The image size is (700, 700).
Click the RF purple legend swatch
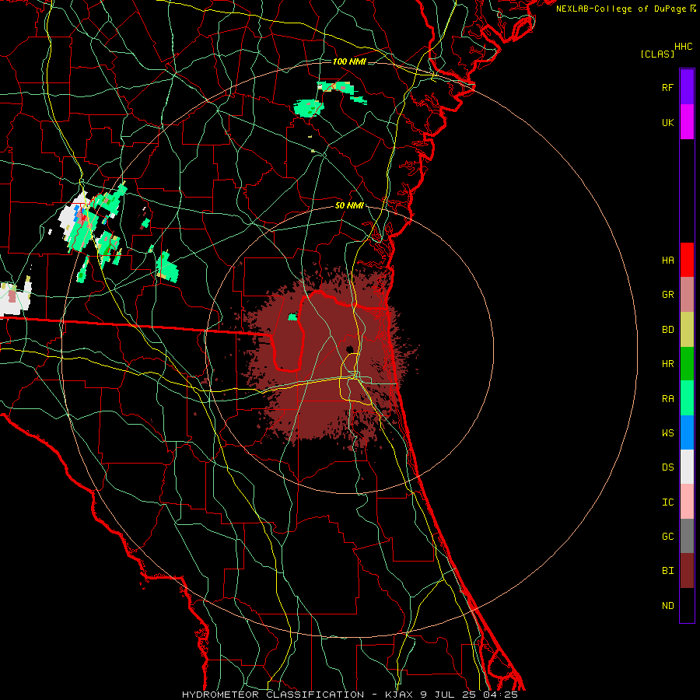pos(687,87)
